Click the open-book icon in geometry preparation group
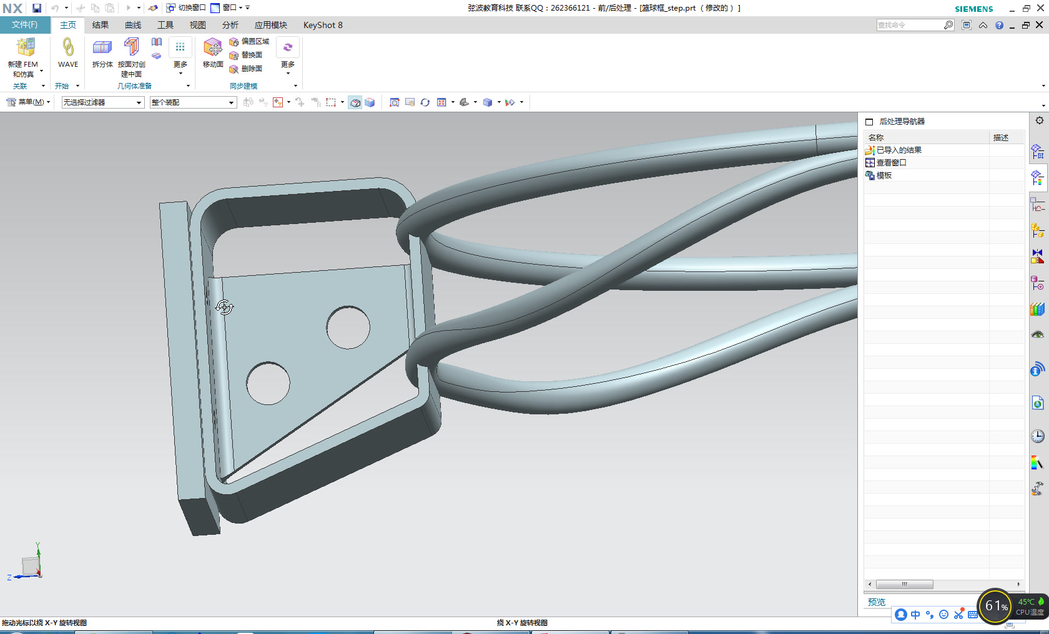Viewport: 1049px width, 634px height. 157,42
